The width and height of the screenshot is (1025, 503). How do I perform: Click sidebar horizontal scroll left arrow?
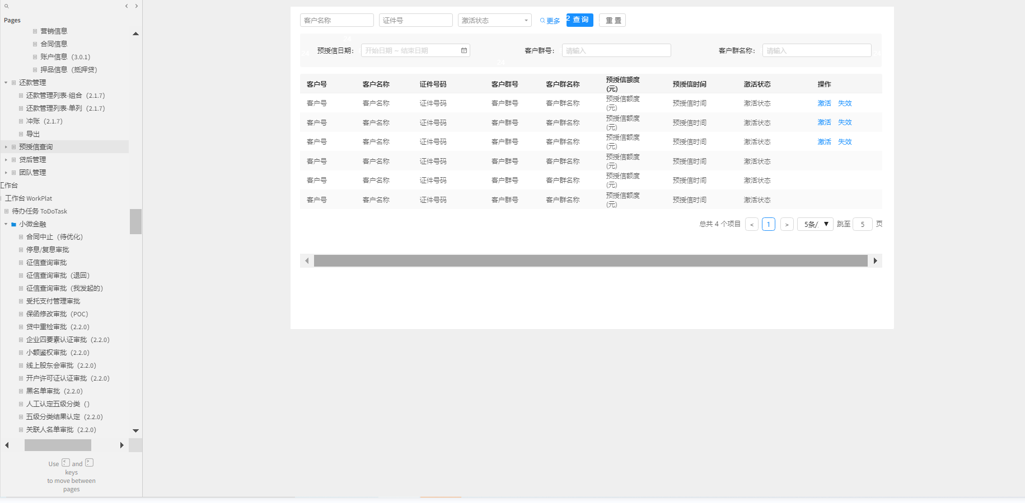[x=7, y=445]
